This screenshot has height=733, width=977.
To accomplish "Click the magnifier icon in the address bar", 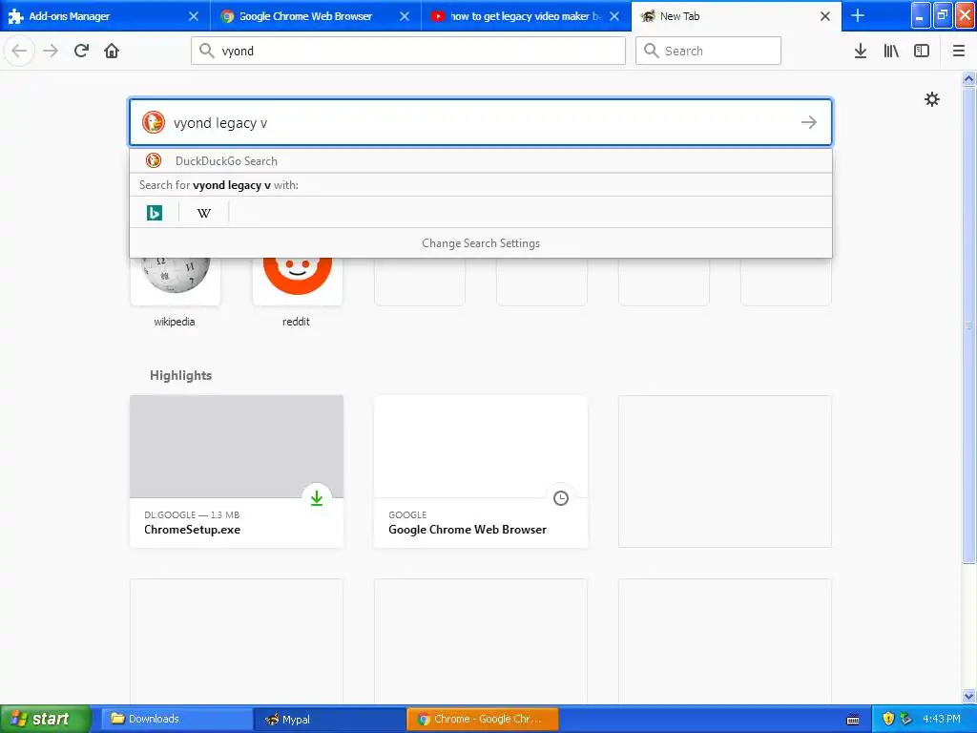I will (x=206, y=51).
